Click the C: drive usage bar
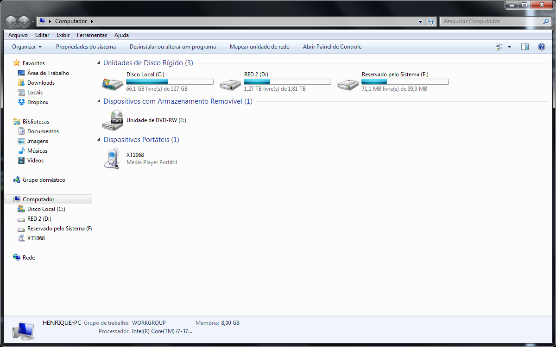Screen dimensions: 556x347 click(170, 82)
